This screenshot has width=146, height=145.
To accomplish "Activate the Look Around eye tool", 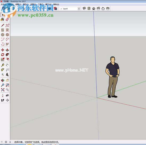I will (x=7, y=96).
